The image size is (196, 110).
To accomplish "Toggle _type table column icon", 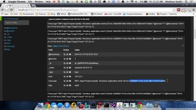I will [70, 72].
